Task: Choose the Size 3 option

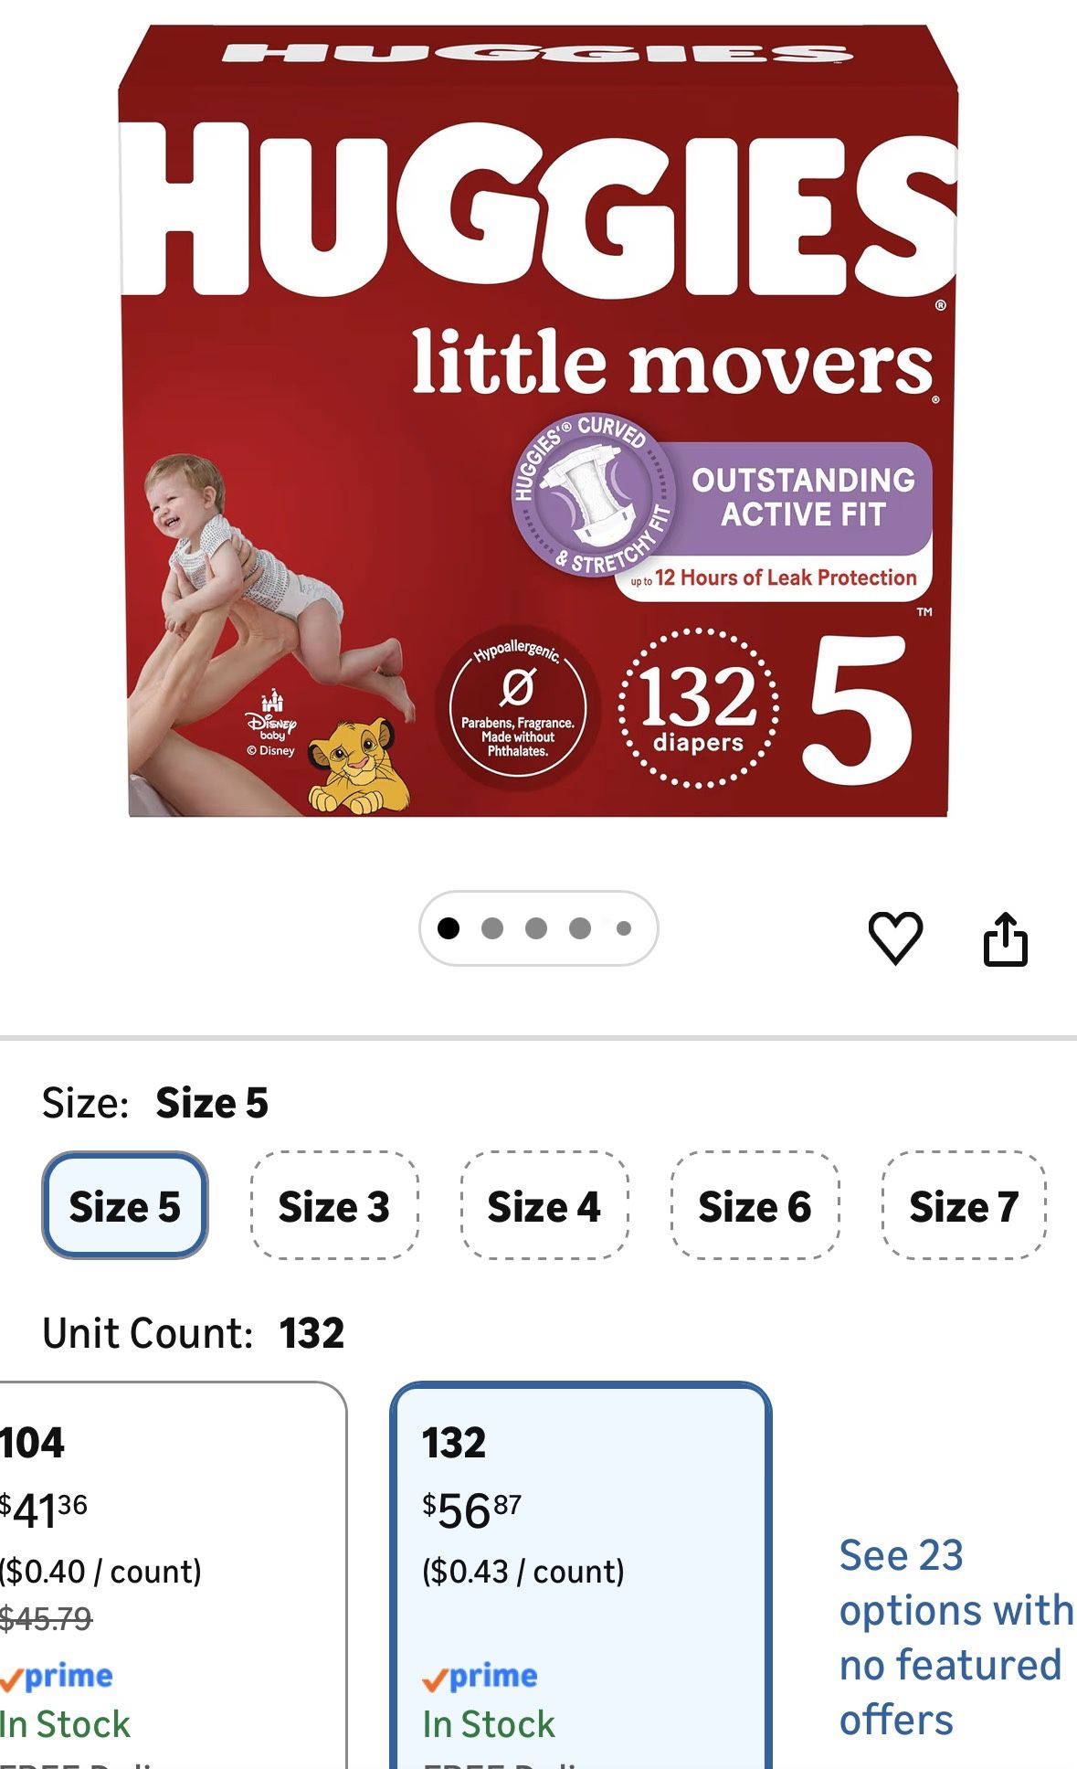Action: coord(334,1205)
